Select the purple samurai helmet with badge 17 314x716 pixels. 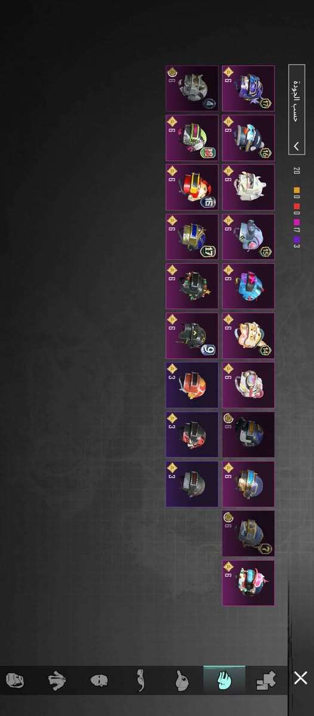pyautogui.click(x=248, y=88)
